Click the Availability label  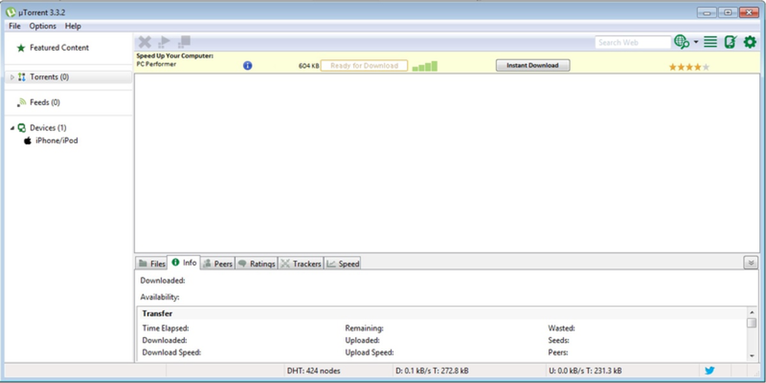(160, 296)
